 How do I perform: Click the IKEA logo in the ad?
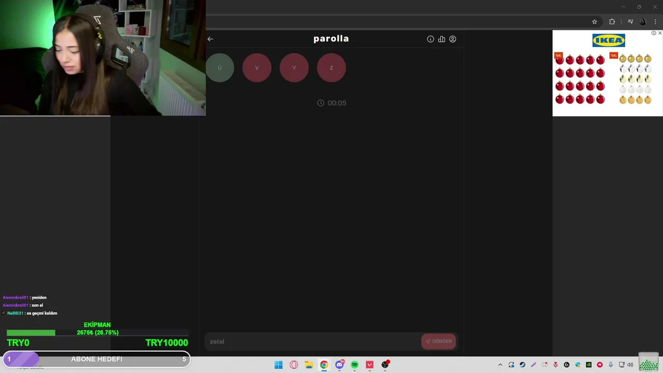pos(609,40)
